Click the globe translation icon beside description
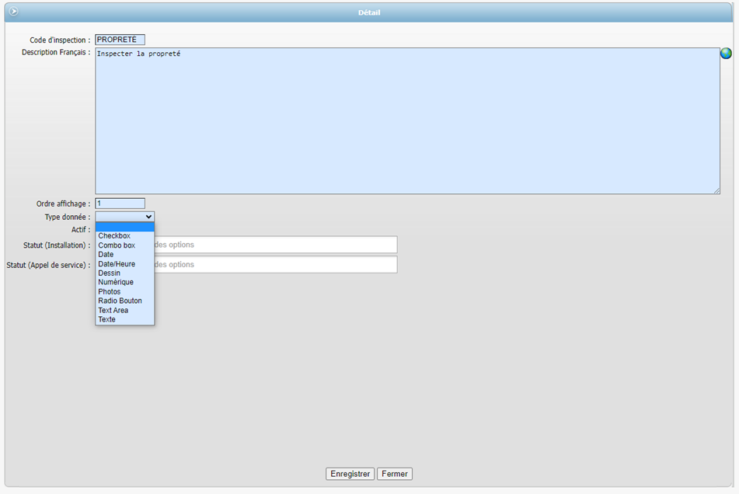Screen dimensions: 739x494 pyautogui.click(x=726, y=54)
